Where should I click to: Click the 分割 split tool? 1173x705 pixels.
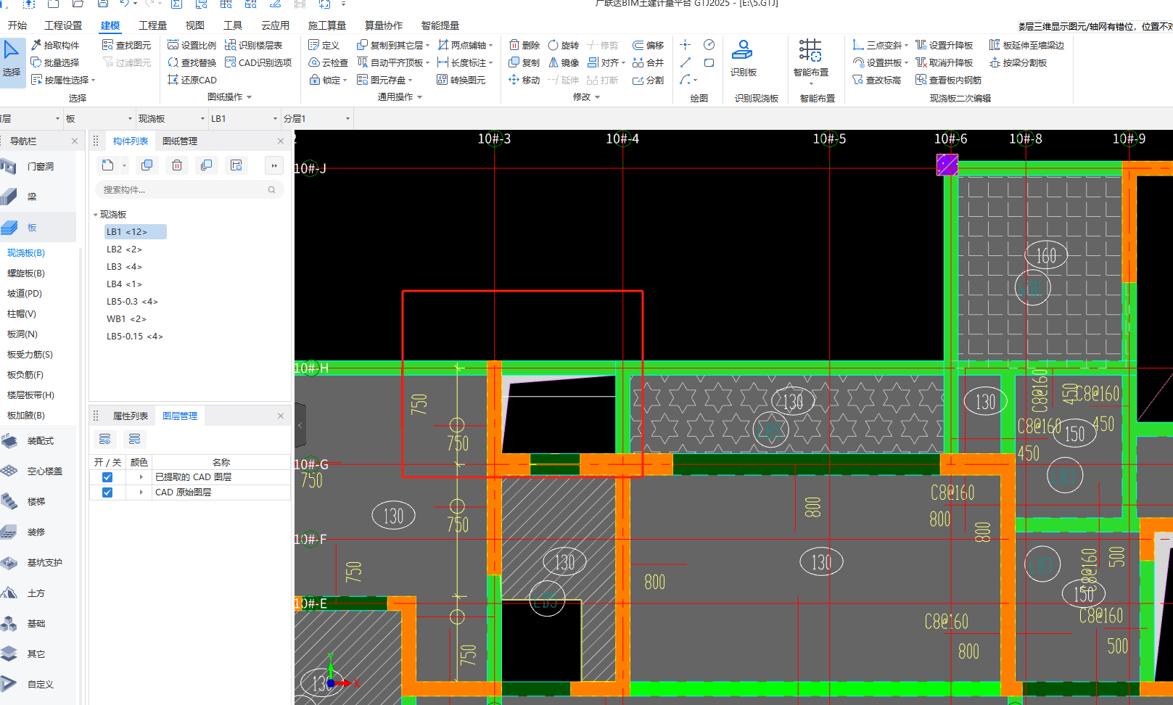(649, 80)
